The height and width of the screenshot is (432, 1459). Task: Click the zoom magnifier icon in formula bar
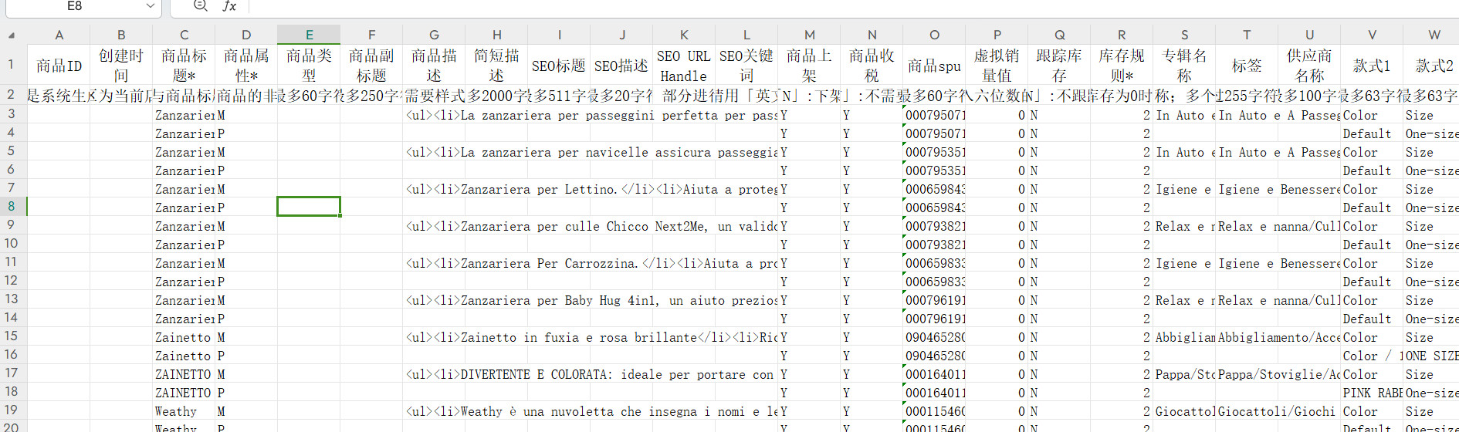(x=200, y=6)
